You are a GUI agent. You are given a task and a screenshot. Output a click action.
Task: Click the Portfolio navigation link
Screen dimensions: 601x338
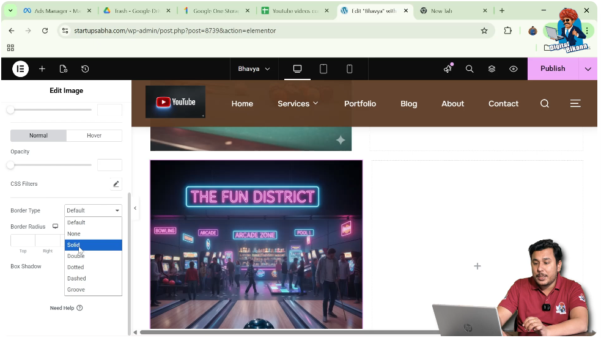pos(360,104)
